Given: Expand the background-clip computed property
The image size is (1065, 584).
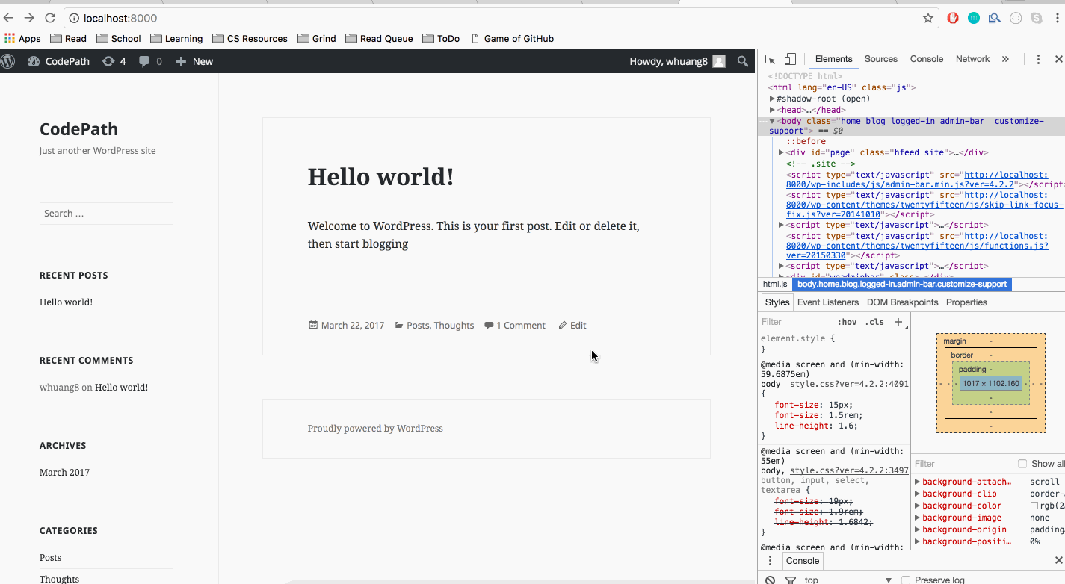Looking at the screenshot, I should 918,494.
